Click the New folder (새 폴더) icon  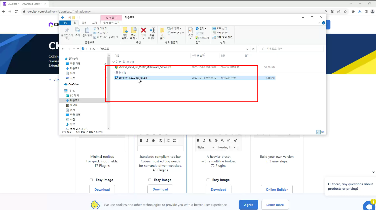162,30
